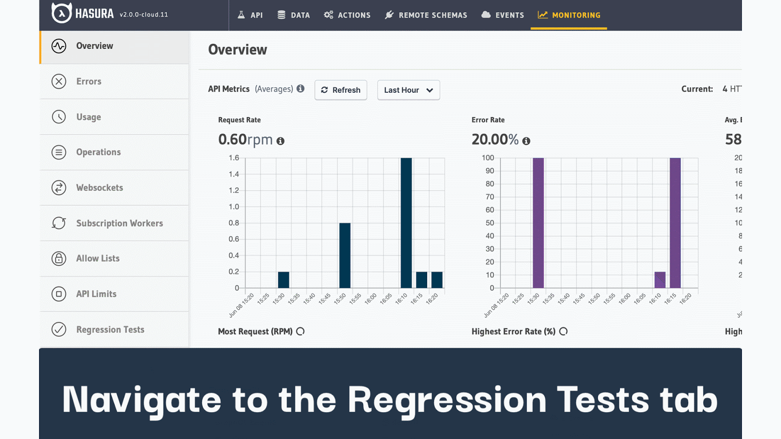
Task: Click the 20.00% error rate value
Action: point(495,140)
